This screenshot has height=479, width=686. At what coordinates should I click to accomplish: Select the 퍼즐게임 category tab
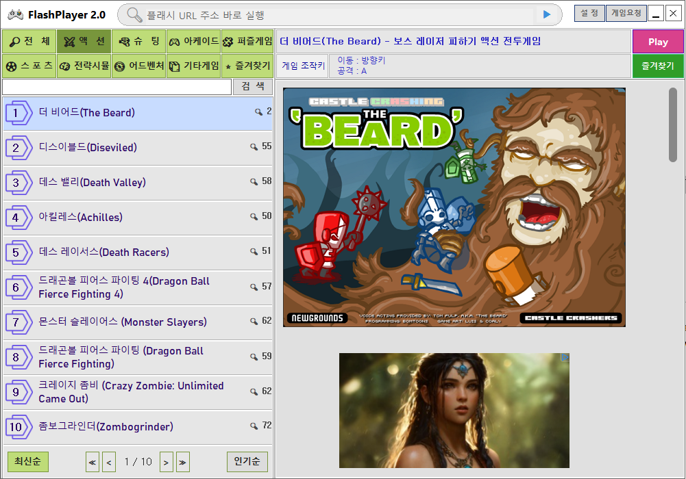(x=247, y=42)
